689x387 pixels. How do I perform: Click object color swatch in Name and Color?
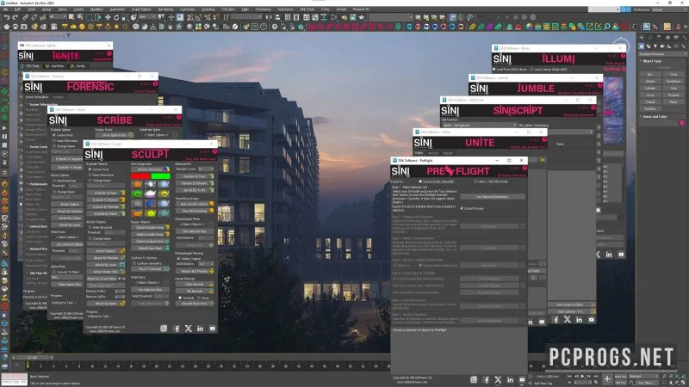[681, 123]
